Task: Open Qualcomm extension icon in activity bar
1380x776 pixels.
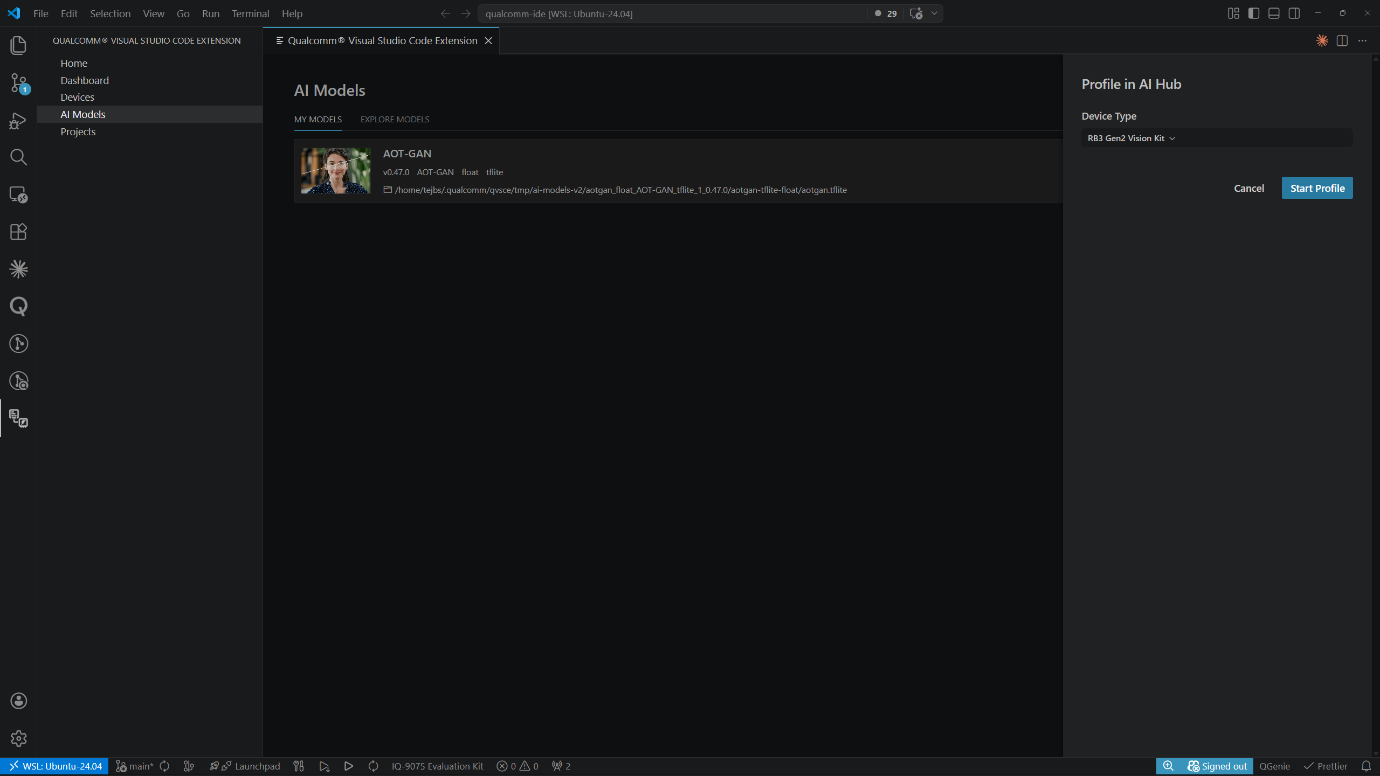Action: click(x=18, y=418)
